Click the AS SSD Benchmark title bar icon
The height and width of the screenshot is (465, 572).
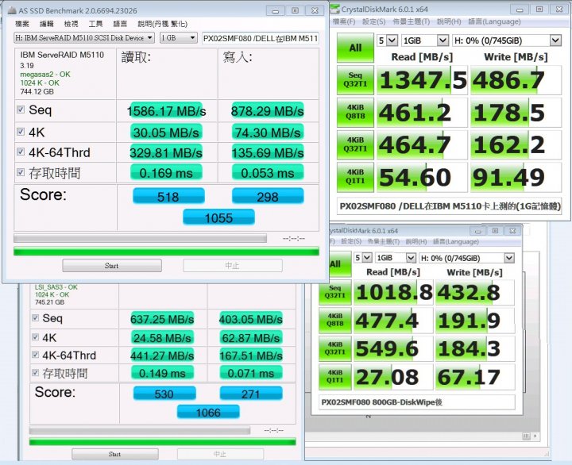[12, 10]
